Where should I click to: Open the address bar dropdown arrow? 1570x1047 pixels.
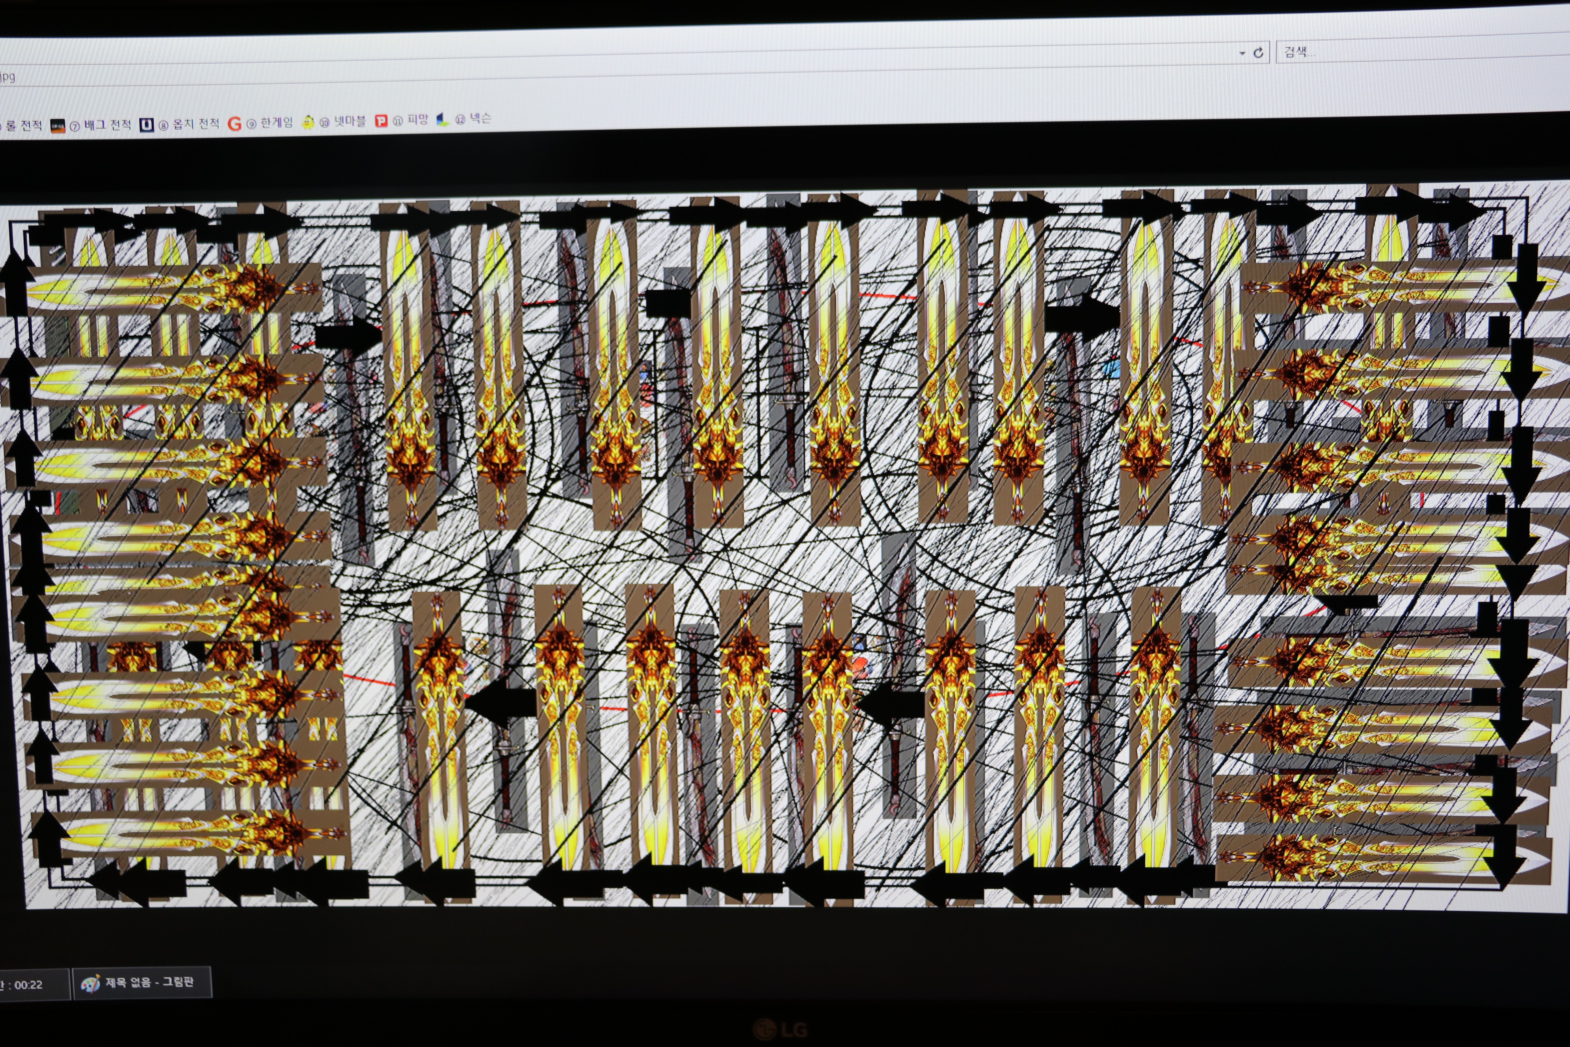tap(1242, 54)
